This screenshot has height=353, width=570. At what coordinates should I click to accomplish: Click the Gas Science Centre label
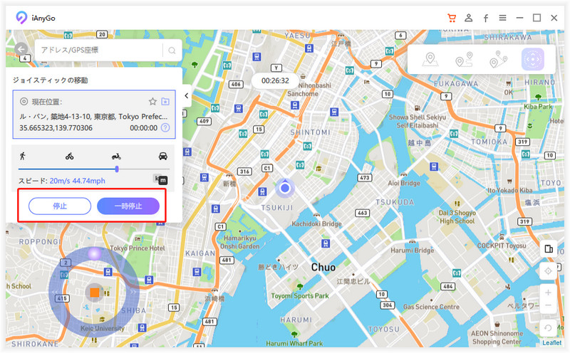pos(431,307)
